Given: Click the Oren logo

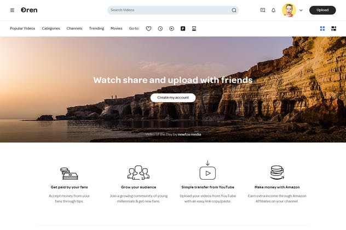Looking at the screenshot, I should point(29,10).
